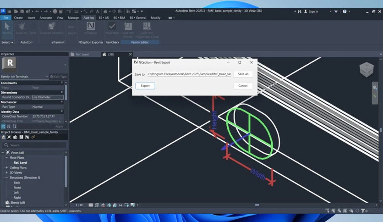Launch the NCeption exporter ribbon button
Image resolution: width=383 pixels, height=222 pixels.
[x=91, y=28]
